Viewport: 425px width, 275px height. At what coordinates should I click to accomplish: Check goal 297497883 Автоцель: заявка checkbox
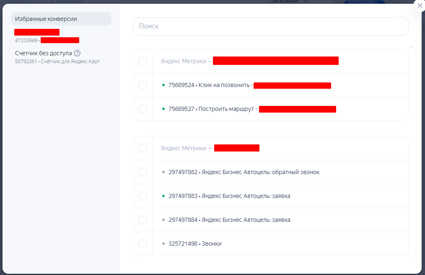click(x=143, y=196)
